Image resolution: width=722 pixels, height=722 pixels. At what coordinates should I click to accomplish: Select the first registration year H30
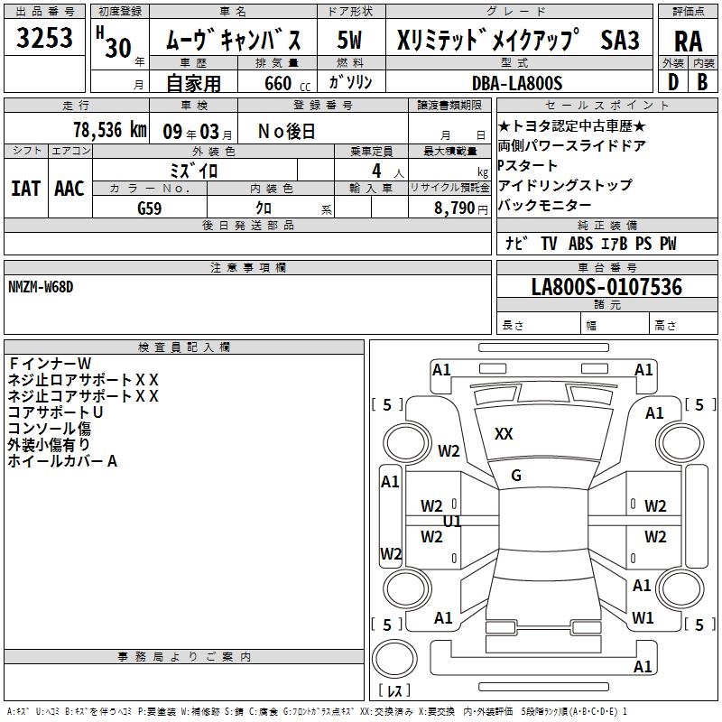coord(115,42)
